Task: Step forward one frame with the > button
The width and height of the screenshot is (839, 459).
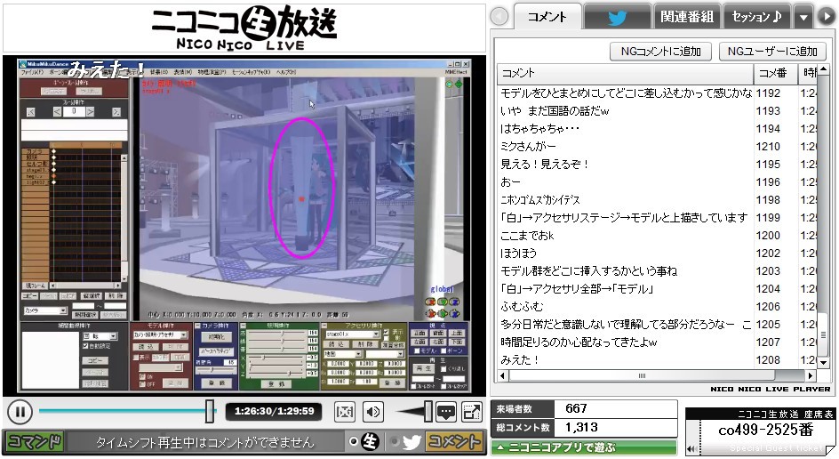Action: [x=91, y=112]
